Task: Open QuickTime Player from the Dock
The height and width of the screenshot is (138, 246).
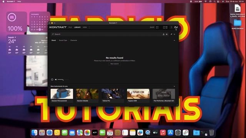Action: tap(148, 133)
